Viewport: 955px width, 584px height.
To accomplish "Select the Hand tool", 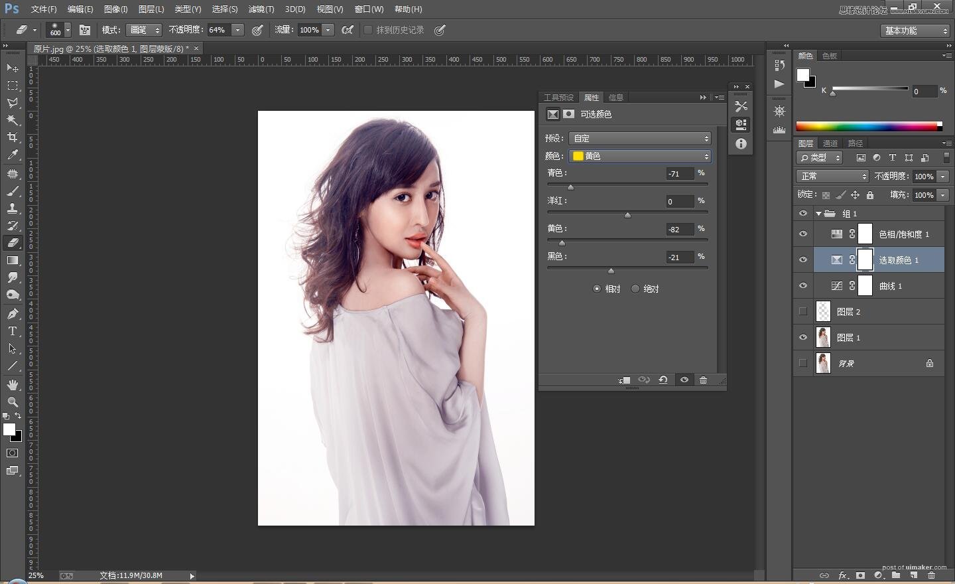I will (13, 385).
